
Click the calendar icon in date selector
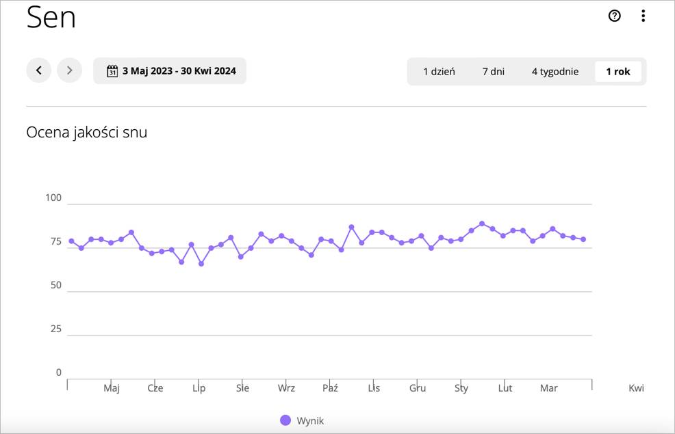tap(112, 70)
